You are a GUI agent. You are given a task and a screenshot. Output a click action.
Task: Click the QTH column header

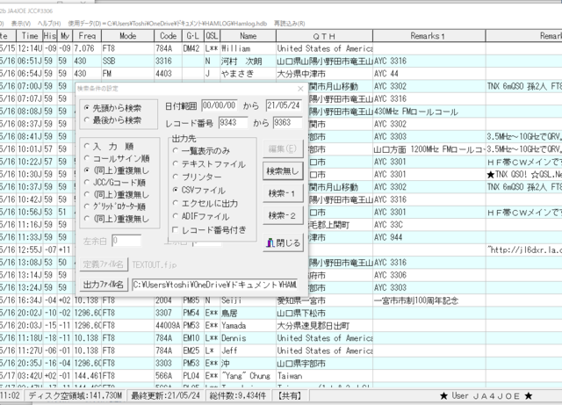(x=324, y=36)
